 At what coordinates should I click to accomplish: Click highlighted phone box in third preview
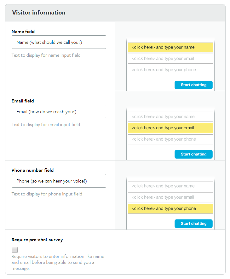coord(170,209)
